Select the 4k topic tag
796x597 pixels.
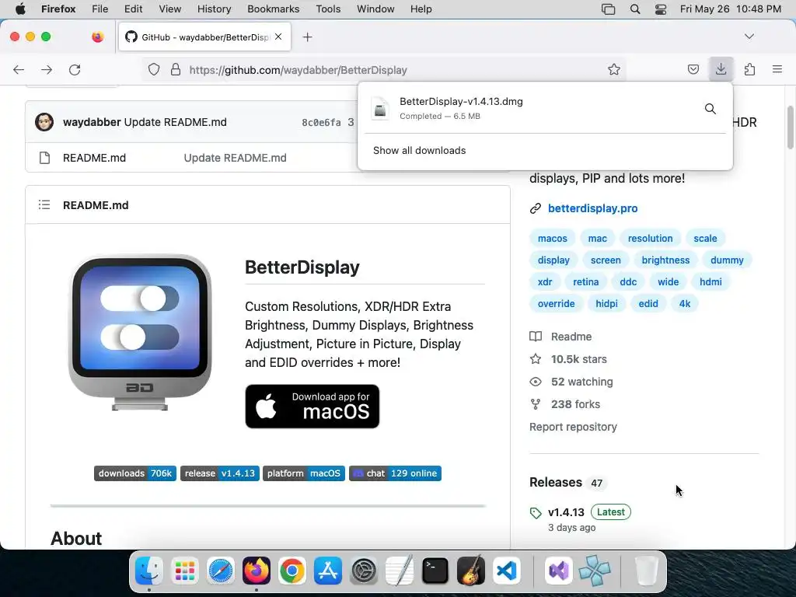(685, 304)
